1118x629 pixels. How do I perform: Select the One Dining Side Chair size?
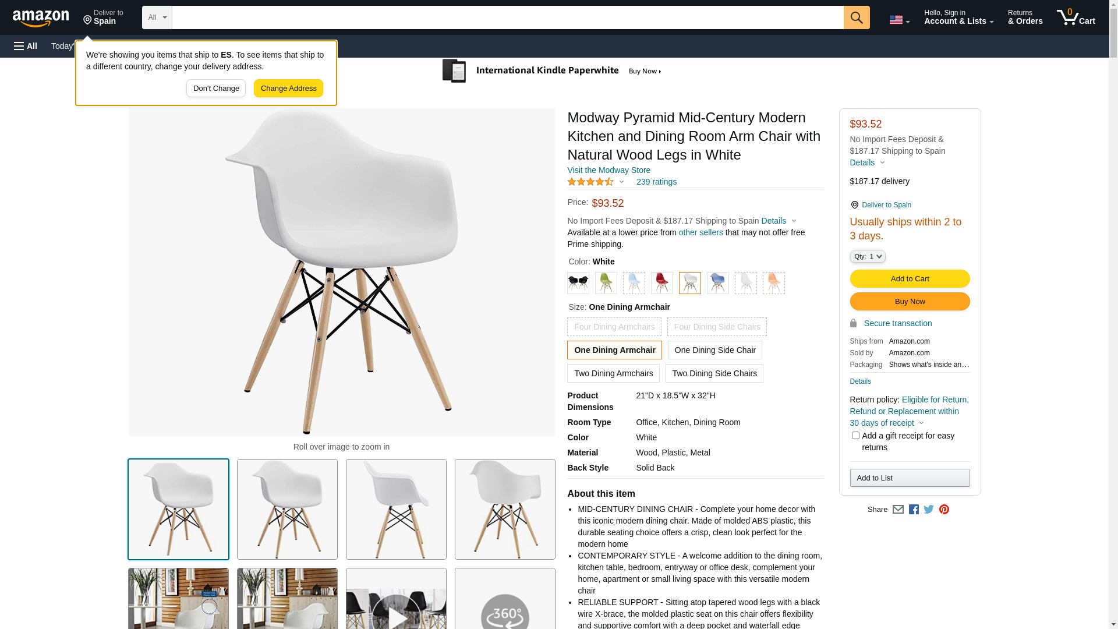[x=714, y=350]
